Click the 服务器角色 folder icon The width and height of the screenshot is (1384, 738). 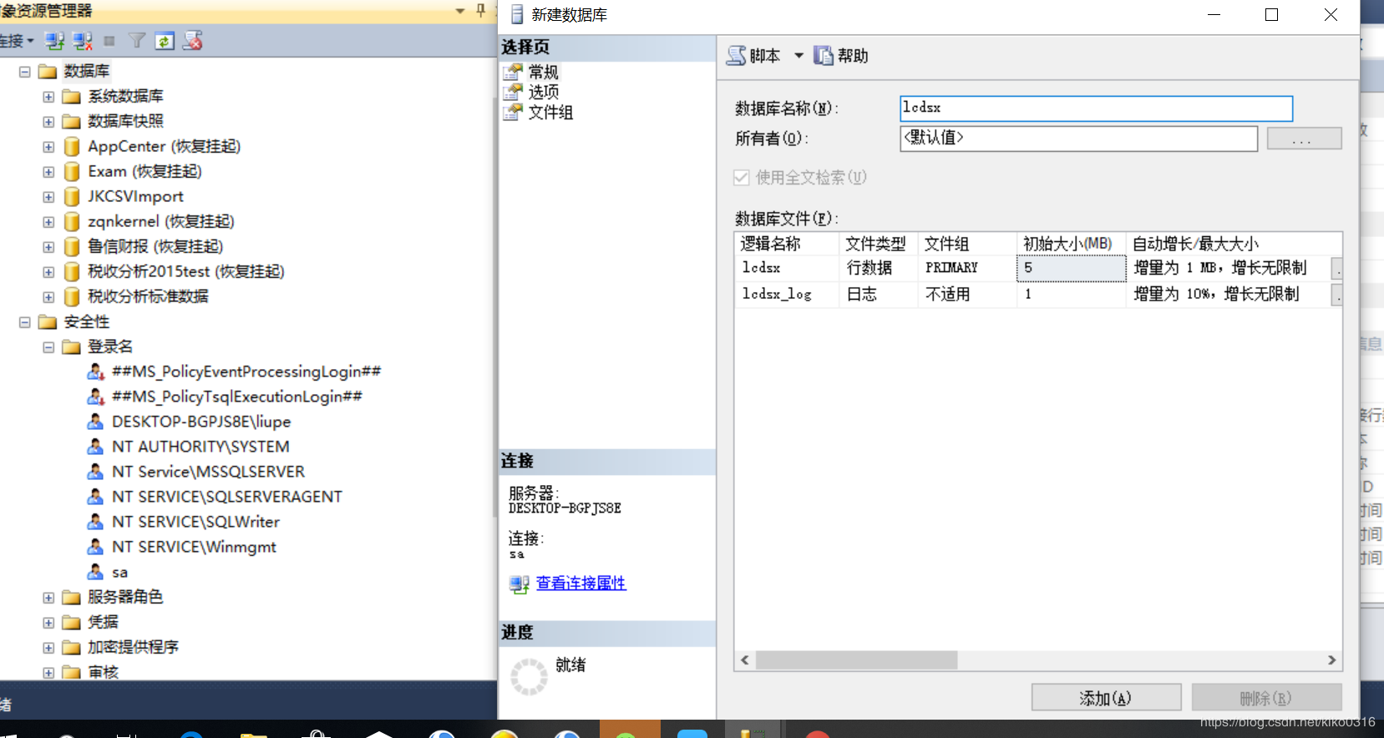point(72,598)
